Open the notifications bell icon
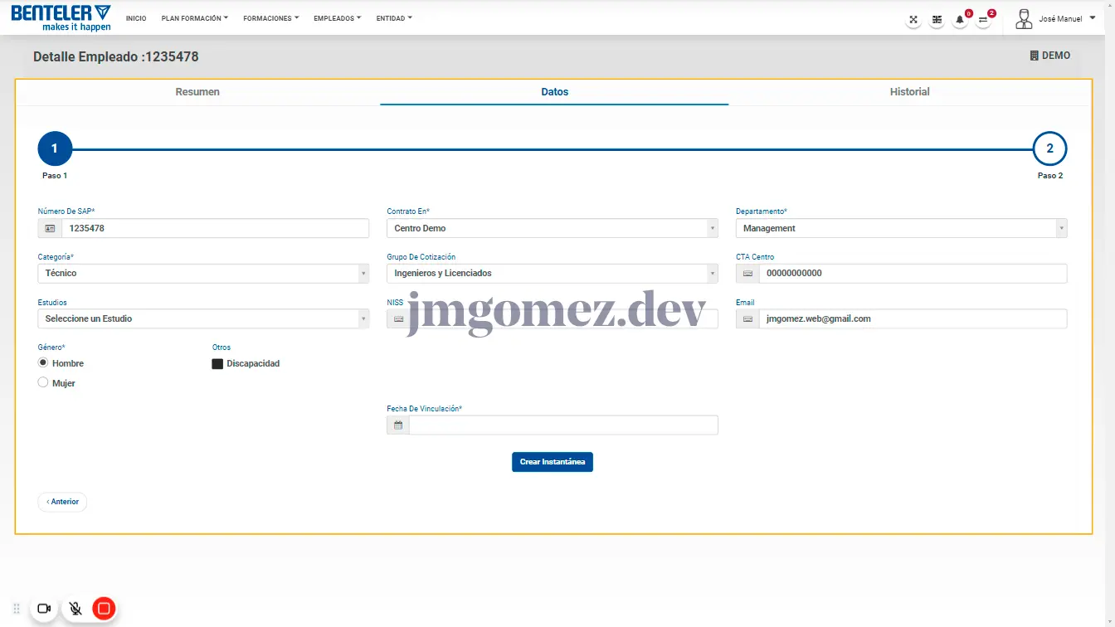This screenshot has height=627, width=1115. point(960,20)
